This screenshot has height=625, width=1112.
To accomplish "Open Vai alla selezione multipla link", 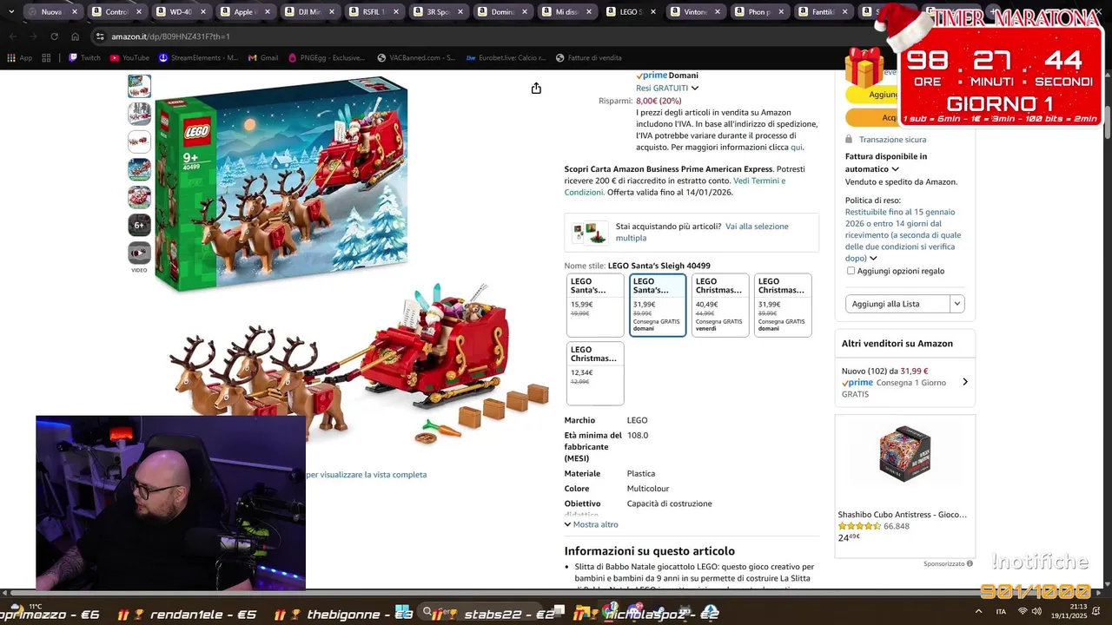I will [x=702, y=232].
